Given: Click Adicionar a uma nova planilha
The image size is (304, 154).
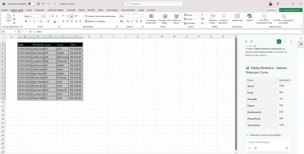Looking at the screenshot, I should click(263, 135).
